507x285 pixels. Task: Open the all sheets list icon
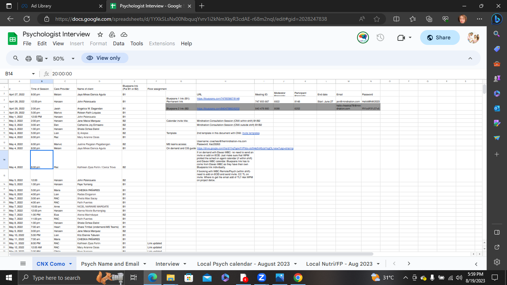click(23, 263)
